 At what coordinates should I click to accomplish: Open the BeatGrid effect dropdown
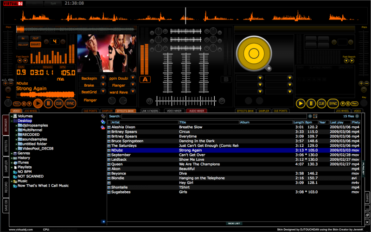click(x=103, y=91)
